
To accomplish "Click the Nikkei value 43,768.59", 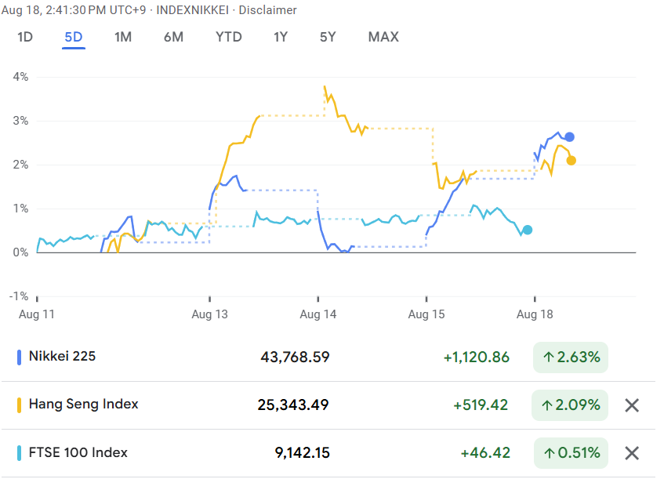I will click(296, 357).
